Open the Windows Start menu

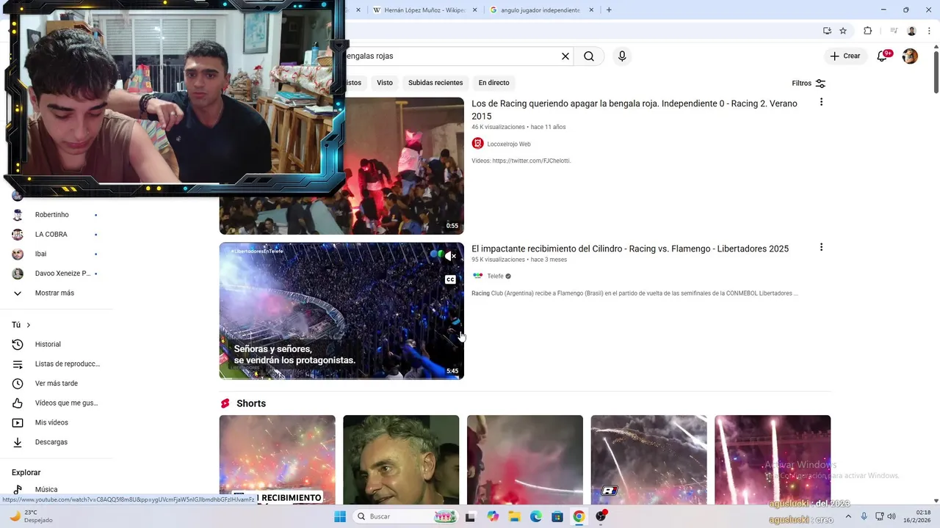pyautogui.click(x=340, y=516)
